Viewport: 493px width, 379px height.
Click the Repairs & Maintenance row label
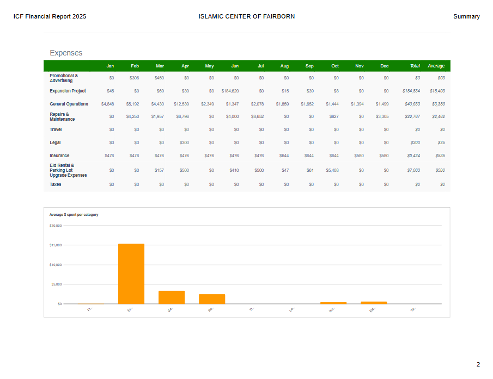click(x=62, y=117)
